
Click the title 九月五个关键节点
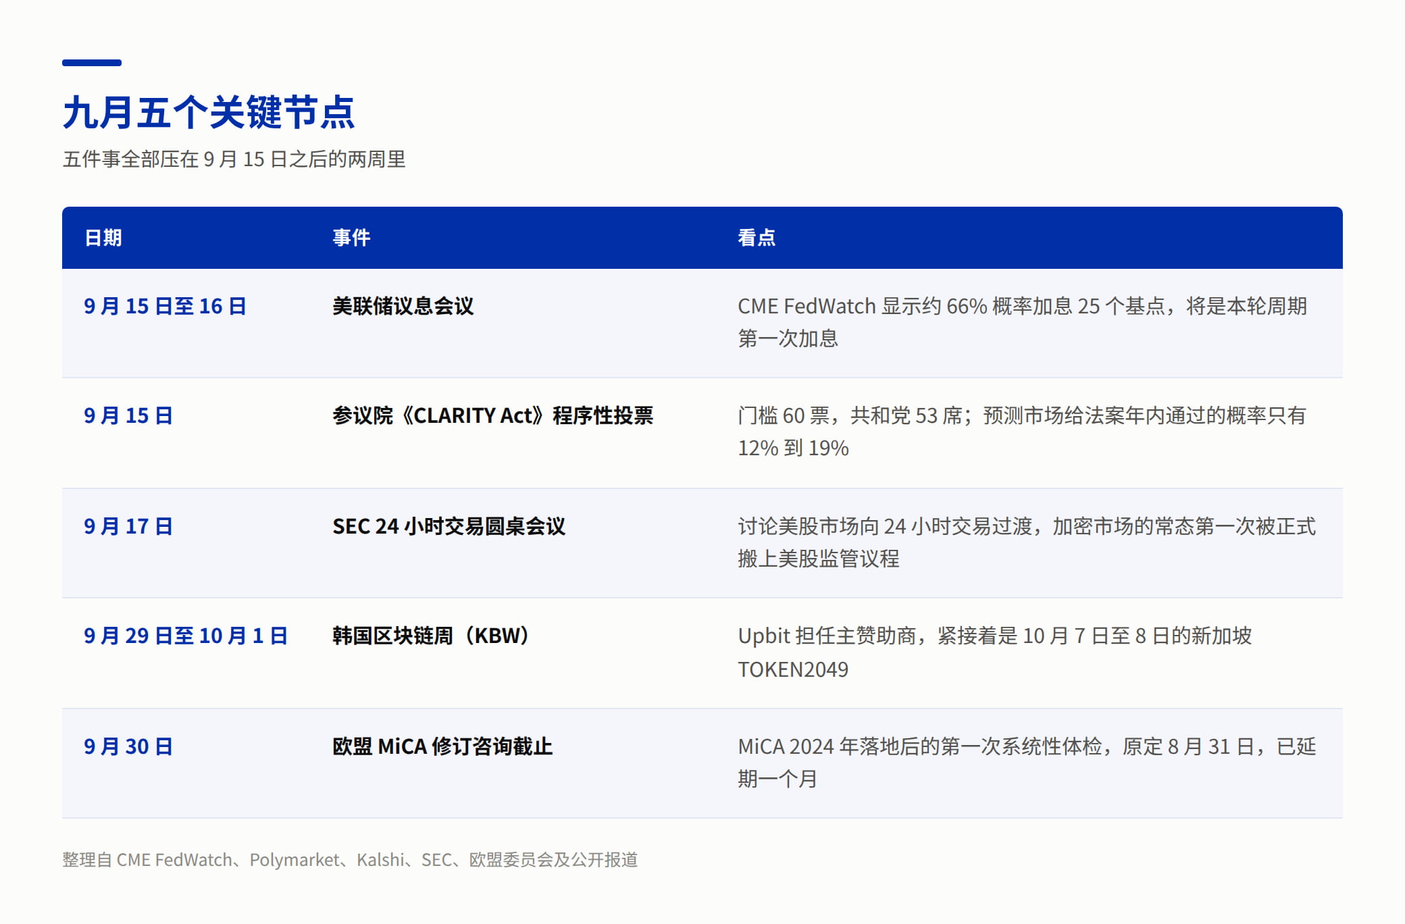[x=209, y=111]
